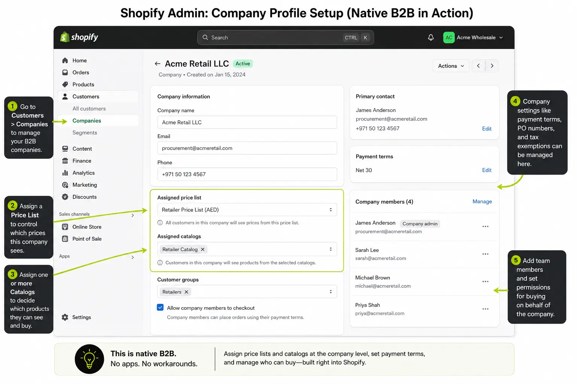Select Segments submenu item
Image resolution: width=578 pixels, height=385 pixels.
[85, 133]
